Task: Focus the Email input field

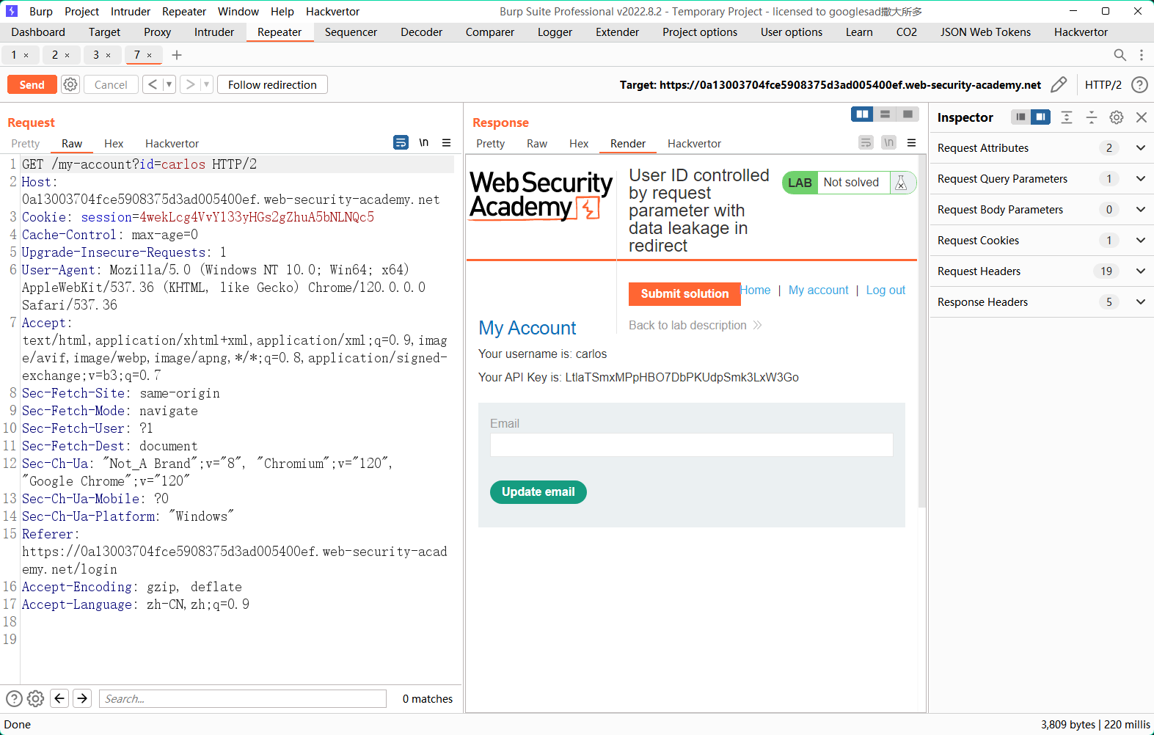Action: [x=691, y=445]
